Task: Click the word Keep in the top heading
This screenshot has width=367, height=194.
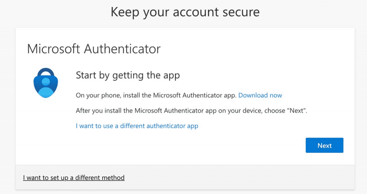Action: [x=125, y=12]
